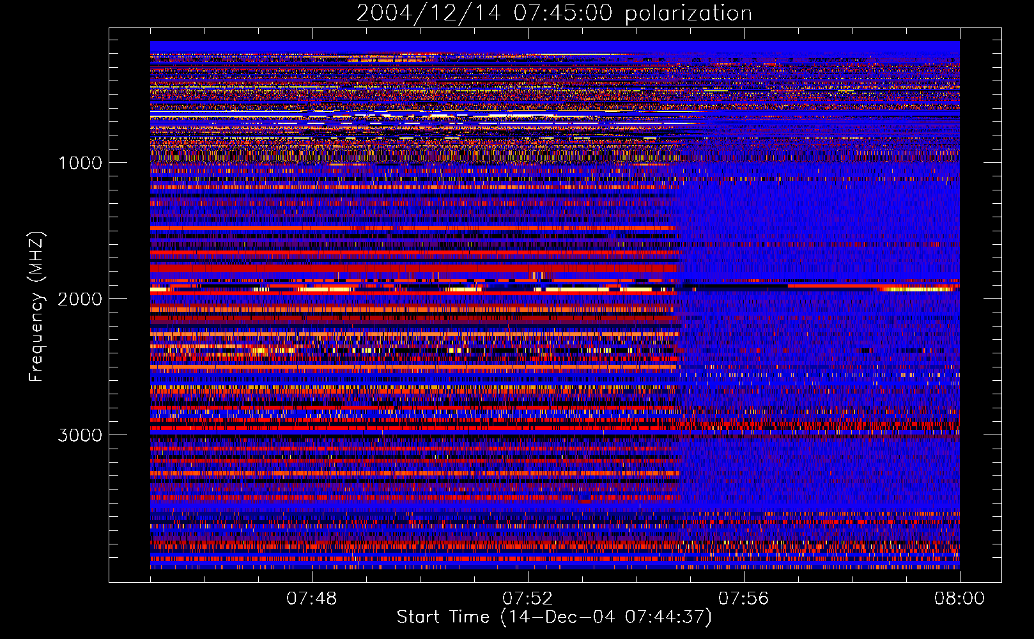Click the 08:00 time tick label
The width and height of the screenshot is (1034, 639).
959,599
